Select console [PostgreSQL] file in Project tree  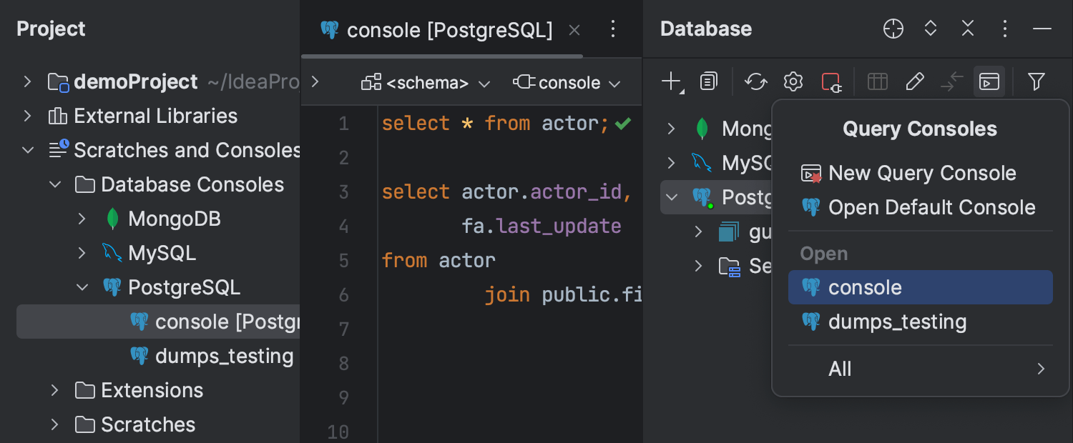[157, 322]
